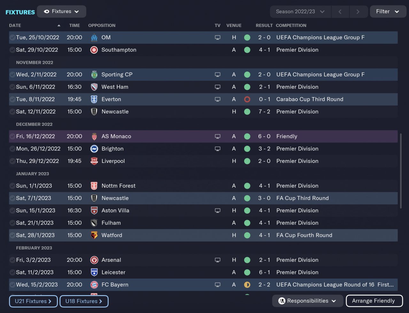The height and width of the screenshot is (313, 409).
Task: Sort by the Date column header
Action: tap(15, 26)
